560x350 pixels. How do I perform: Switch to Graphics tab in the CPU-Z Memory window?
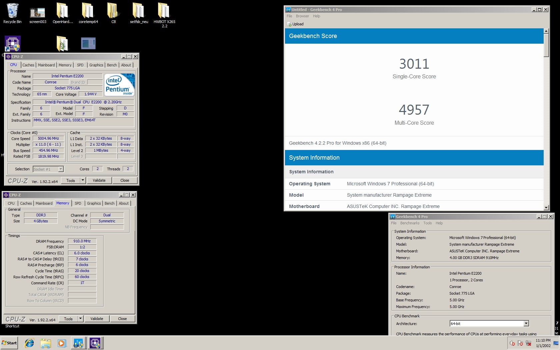coord(94,203)
